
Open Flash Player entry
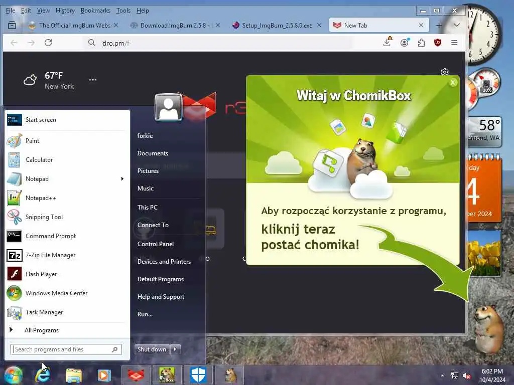[15, 274]
